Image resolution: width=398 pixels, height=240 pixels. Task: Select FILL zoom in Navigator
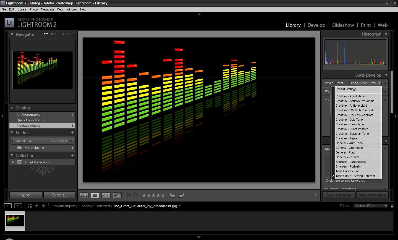[x=54, y=34]
